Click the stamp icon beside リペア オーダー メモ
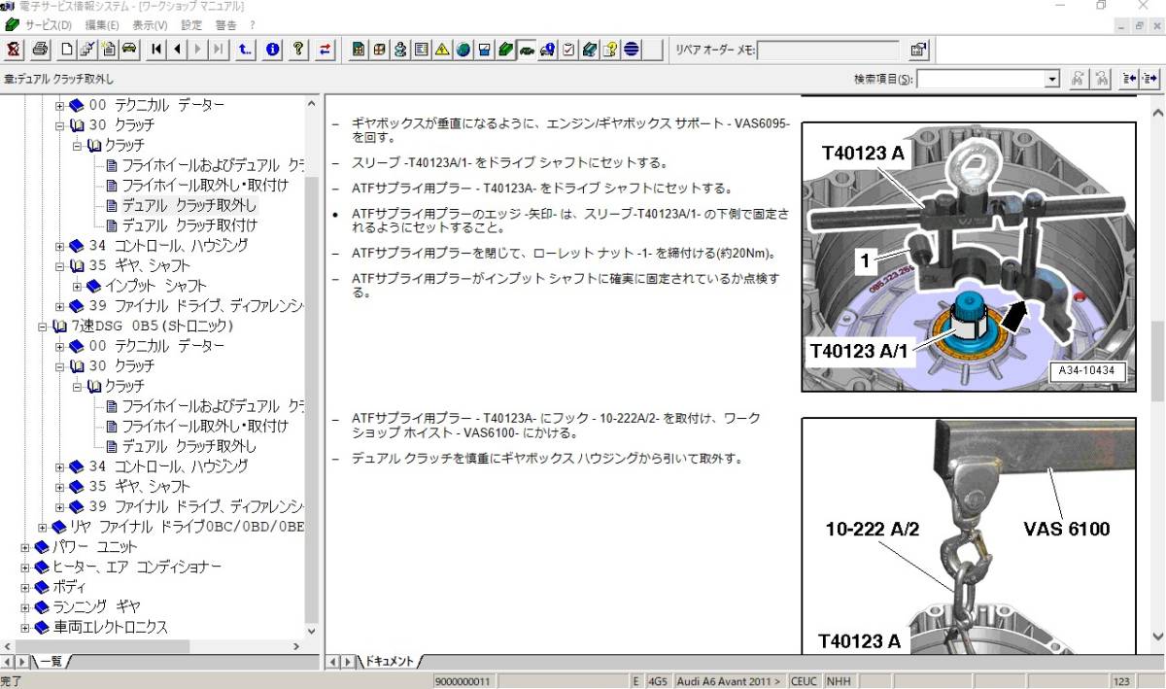 pos(917,49)
